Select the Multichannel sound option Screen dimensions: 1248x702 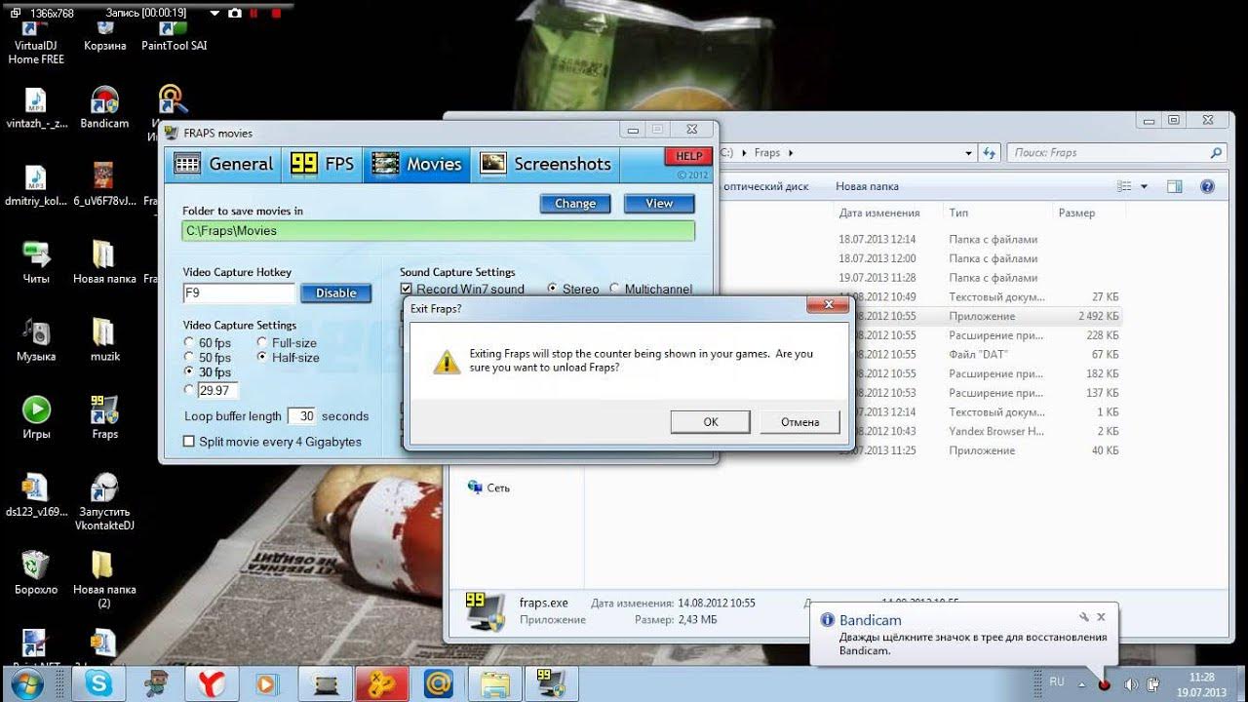pos(614,289)
